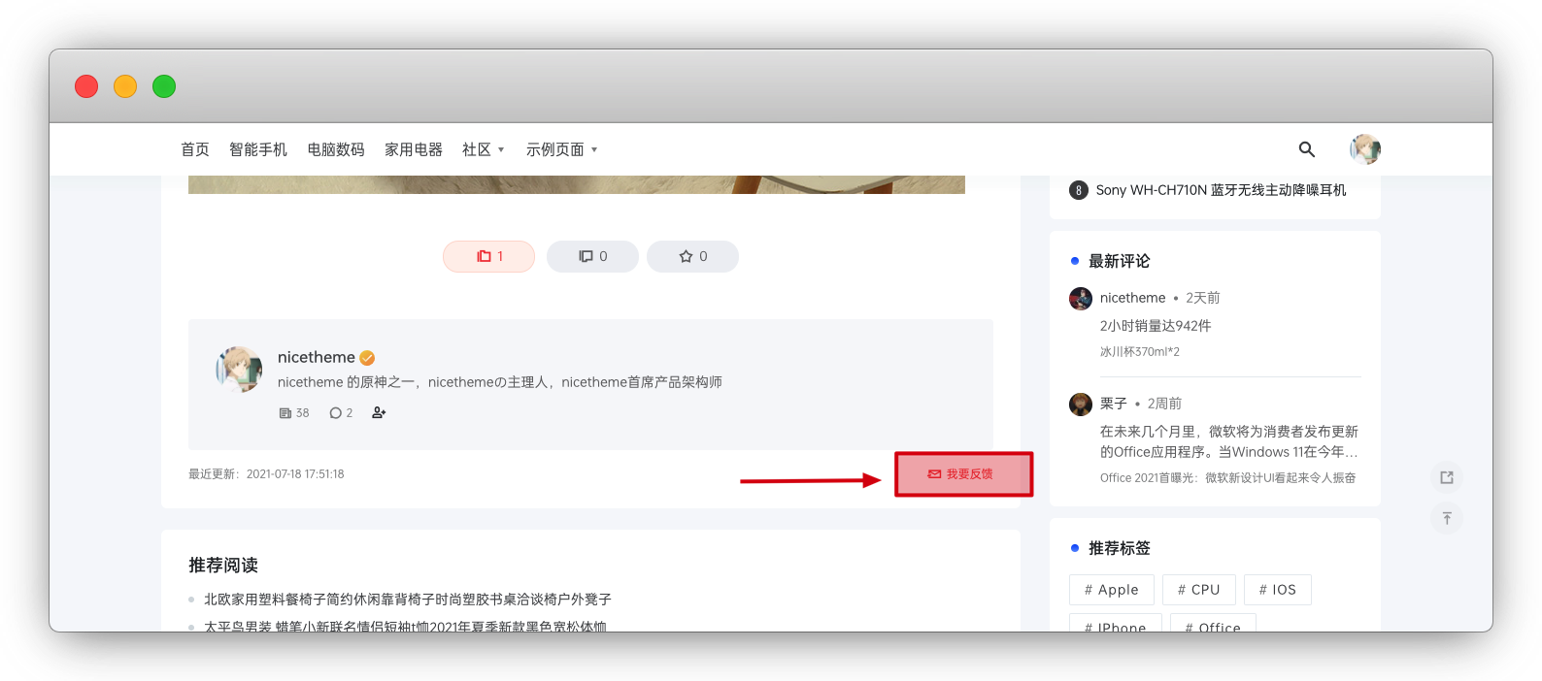
Task: Click the green maximize window button
Action: tap(164, 86)
